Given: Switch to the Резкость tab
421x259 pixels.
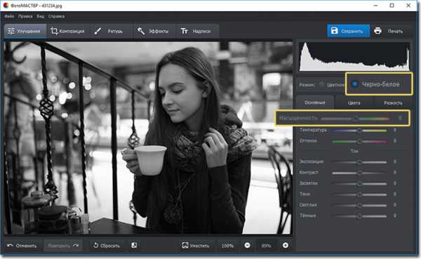Looking at the screenshot, I should click(393, 102).
